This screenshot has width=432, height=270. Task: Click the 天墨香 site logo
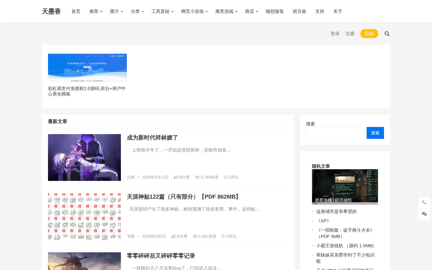click(x=51, y=11)
